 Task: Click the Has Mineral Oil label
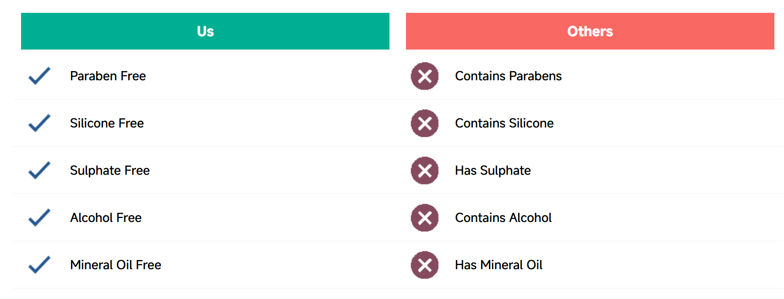[x=499, y=265]
